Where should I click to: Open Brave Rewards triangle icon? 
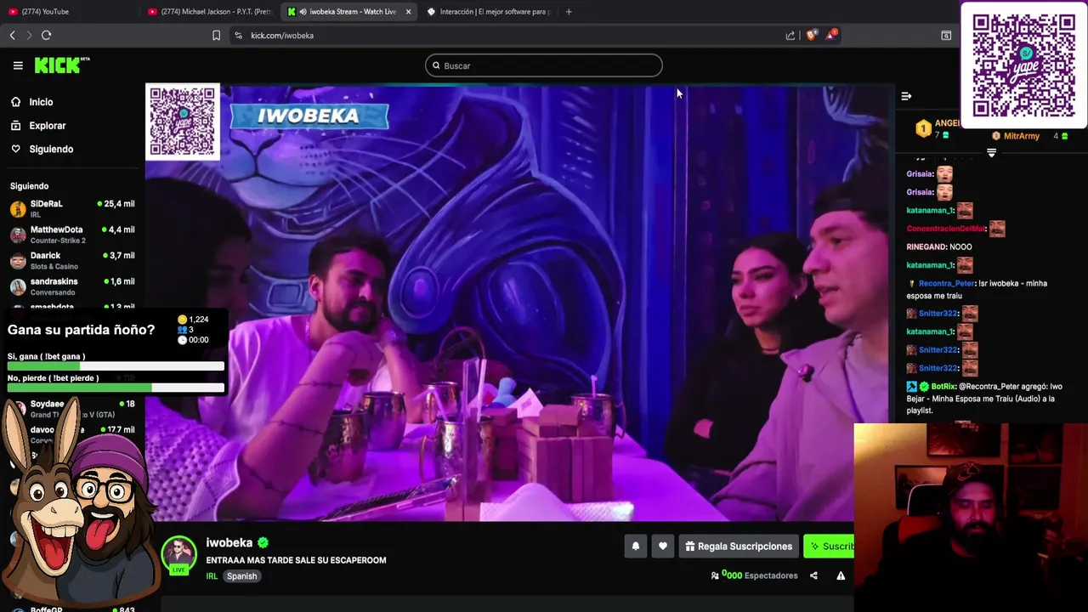(831, 35)
